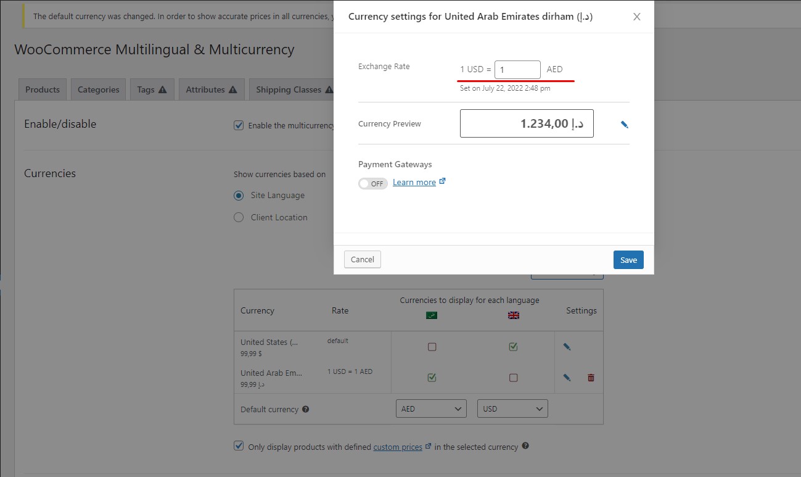801x477 pixels.
Task: Click the Settings column header
Action: pyautogui.click(x=581, y=310)
